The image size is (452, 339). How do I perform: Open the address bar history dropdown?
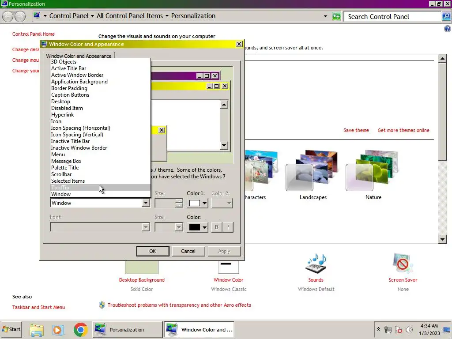click(x=325, y=16)
